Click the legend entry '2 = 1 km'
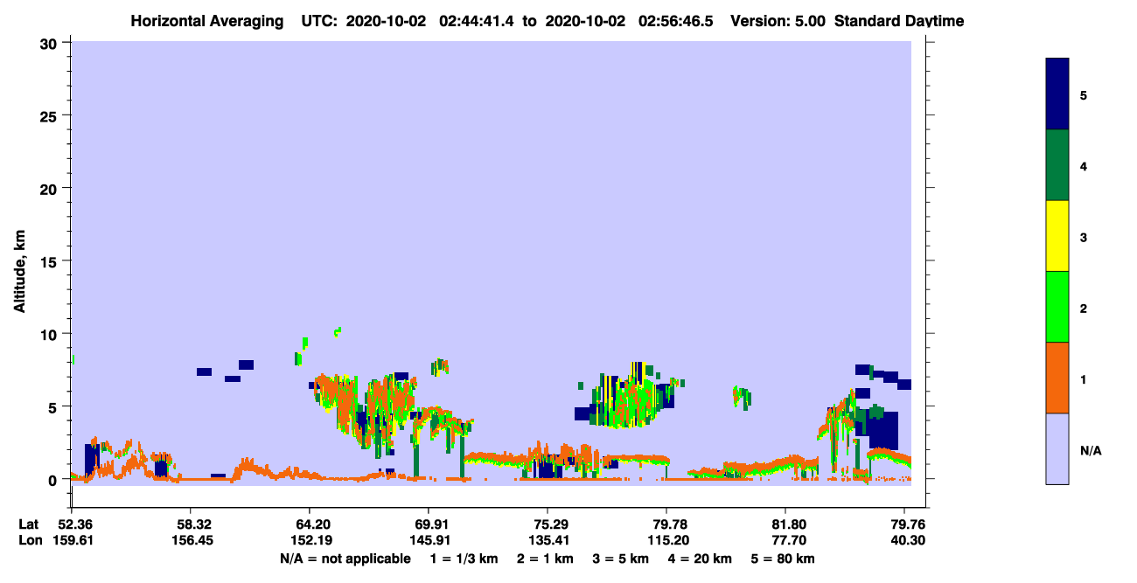1137x583 pixels. point(545,559)
